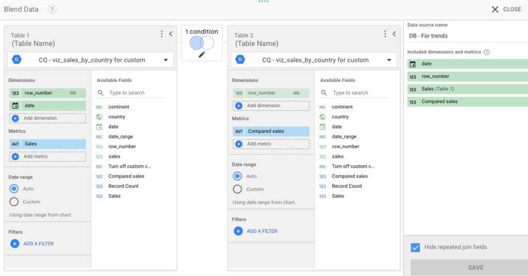Select Custom date range in Table 2
Screen dimensions: 528x276
click(237, 189)
